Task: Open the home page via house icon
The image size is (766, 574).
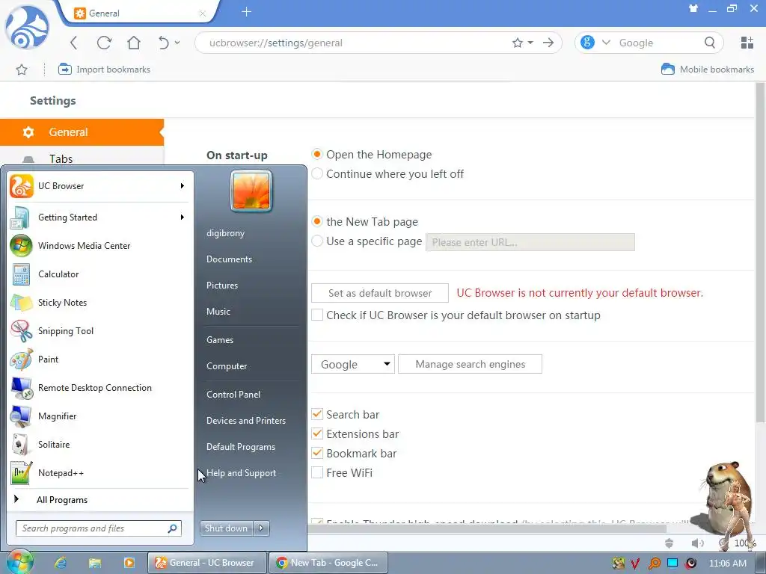Action: 134,43
